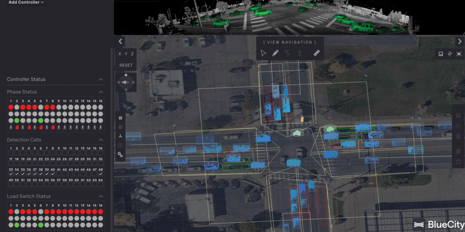This screenshot has height=232, width=465.
Task: Click the paste clipboard icon on right toolbar
Action: point(458,162)
